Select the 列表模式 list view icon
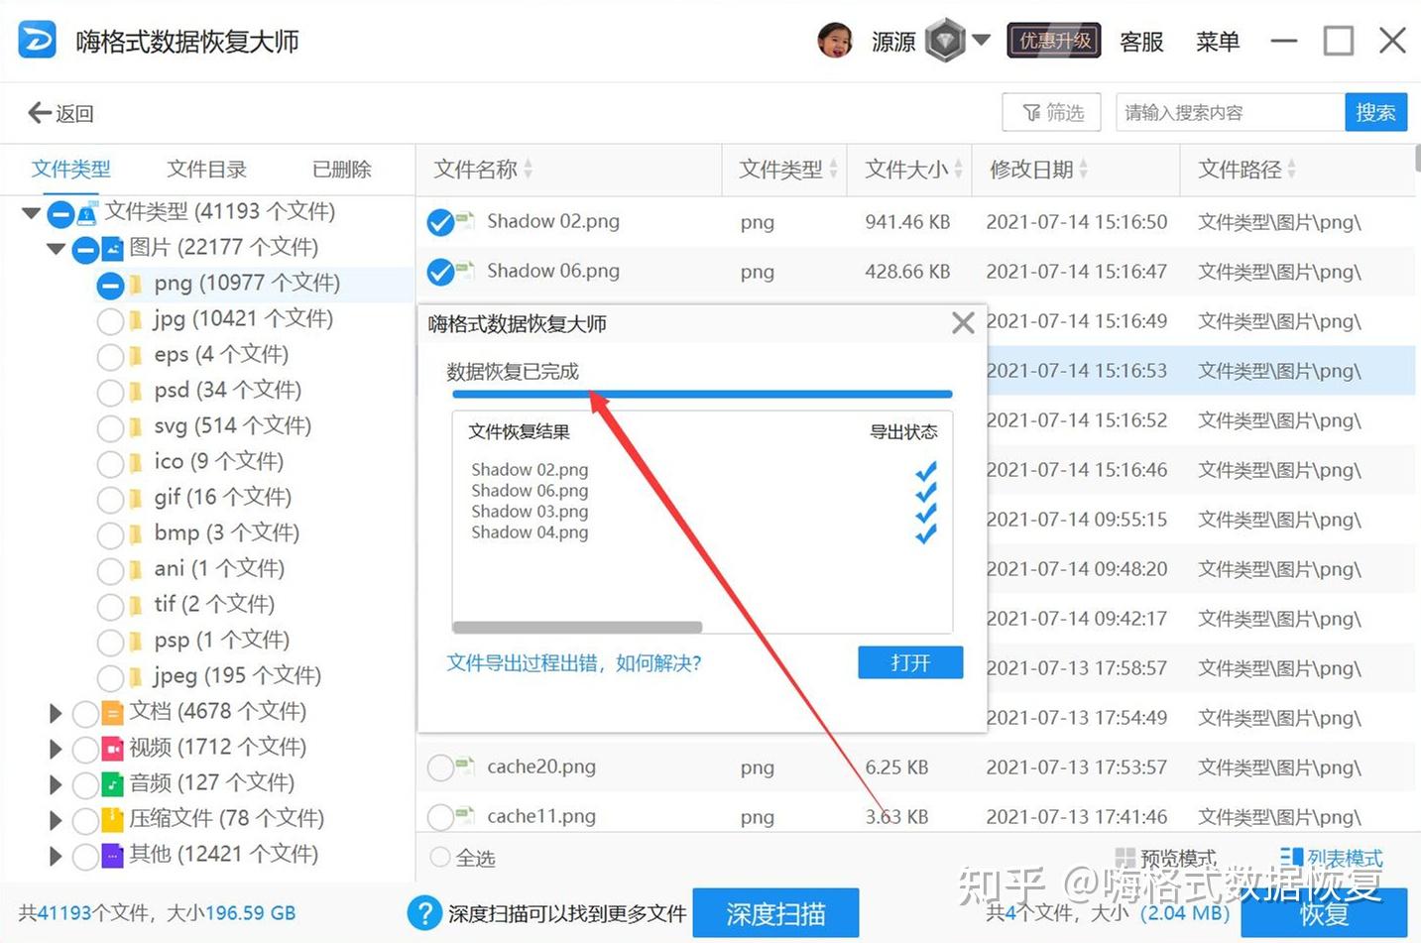Screen dimensions: 1421x943 click(x=1291, y=855)
